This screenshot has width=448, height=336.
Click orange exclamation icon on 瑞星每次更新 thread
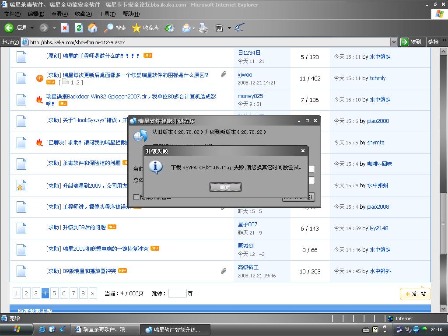click(40, 78)
